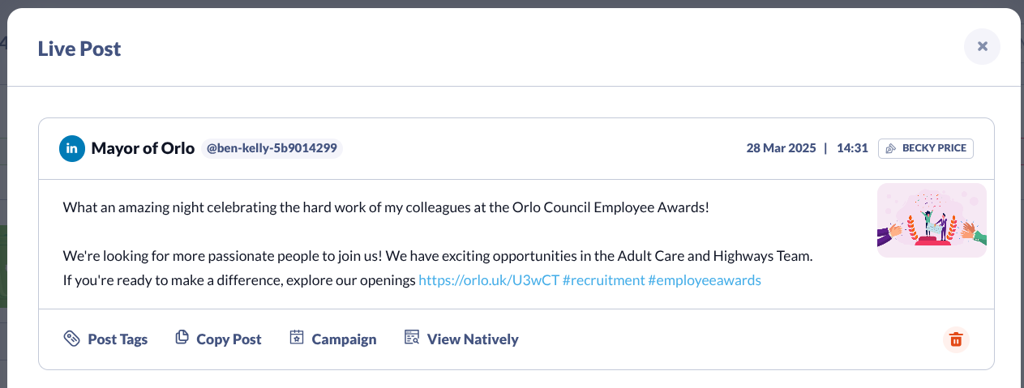This screenshot has height=388, width=1024.
Task: Click the "We're looking for more passionate" line
Action: tap(438, 256)
